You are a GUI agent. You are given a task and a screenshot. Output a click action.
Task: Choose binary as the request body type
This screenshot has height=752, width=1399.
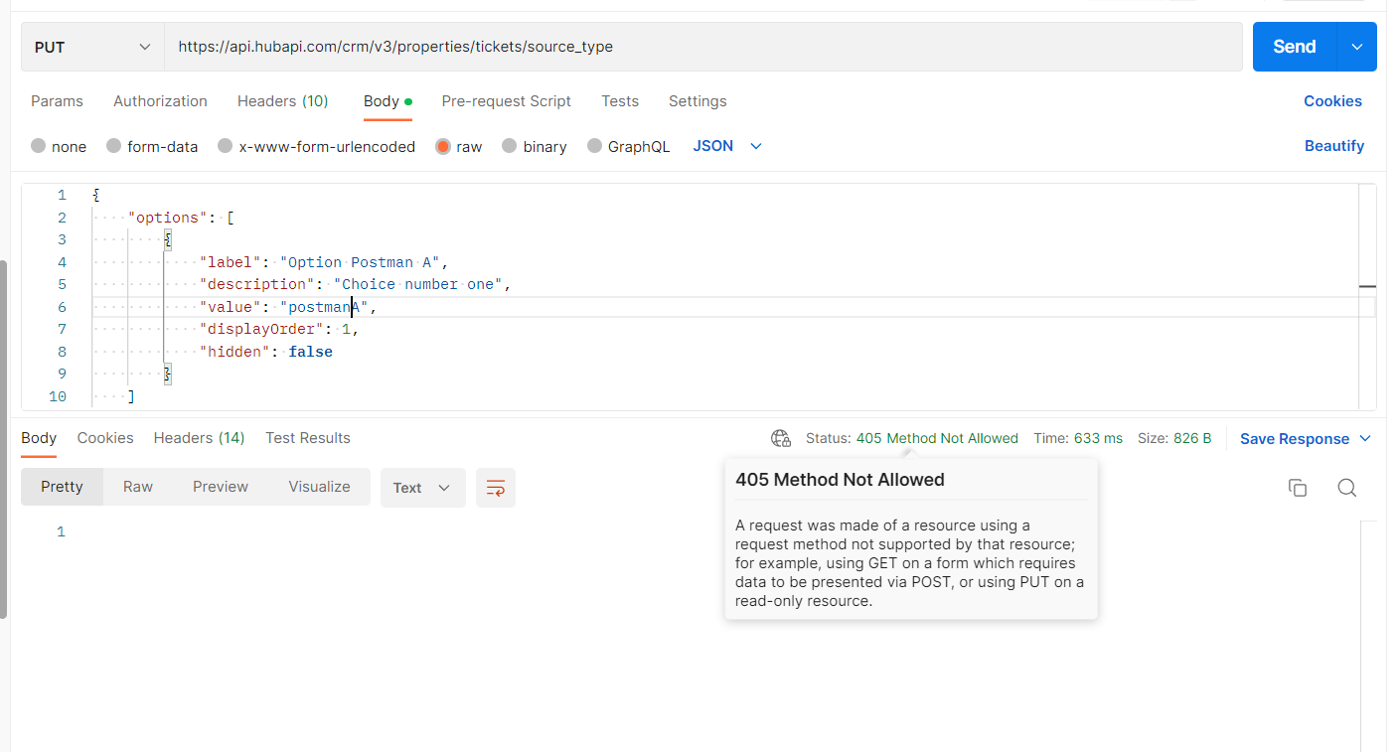click(543, 146)
